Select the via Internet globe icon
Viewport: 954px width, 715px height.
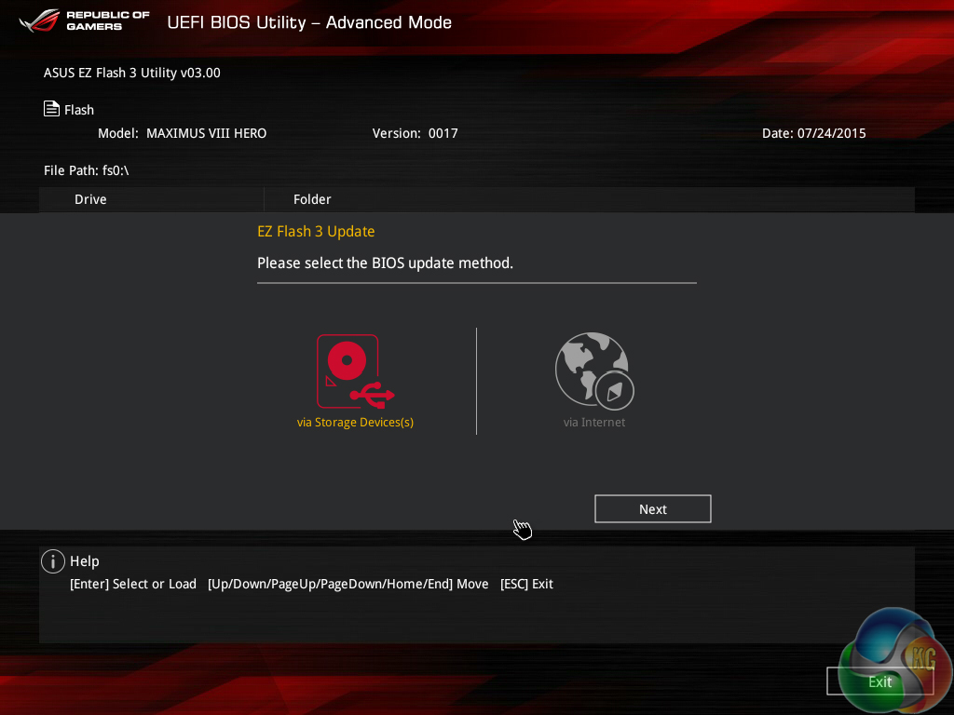point(594,371)
